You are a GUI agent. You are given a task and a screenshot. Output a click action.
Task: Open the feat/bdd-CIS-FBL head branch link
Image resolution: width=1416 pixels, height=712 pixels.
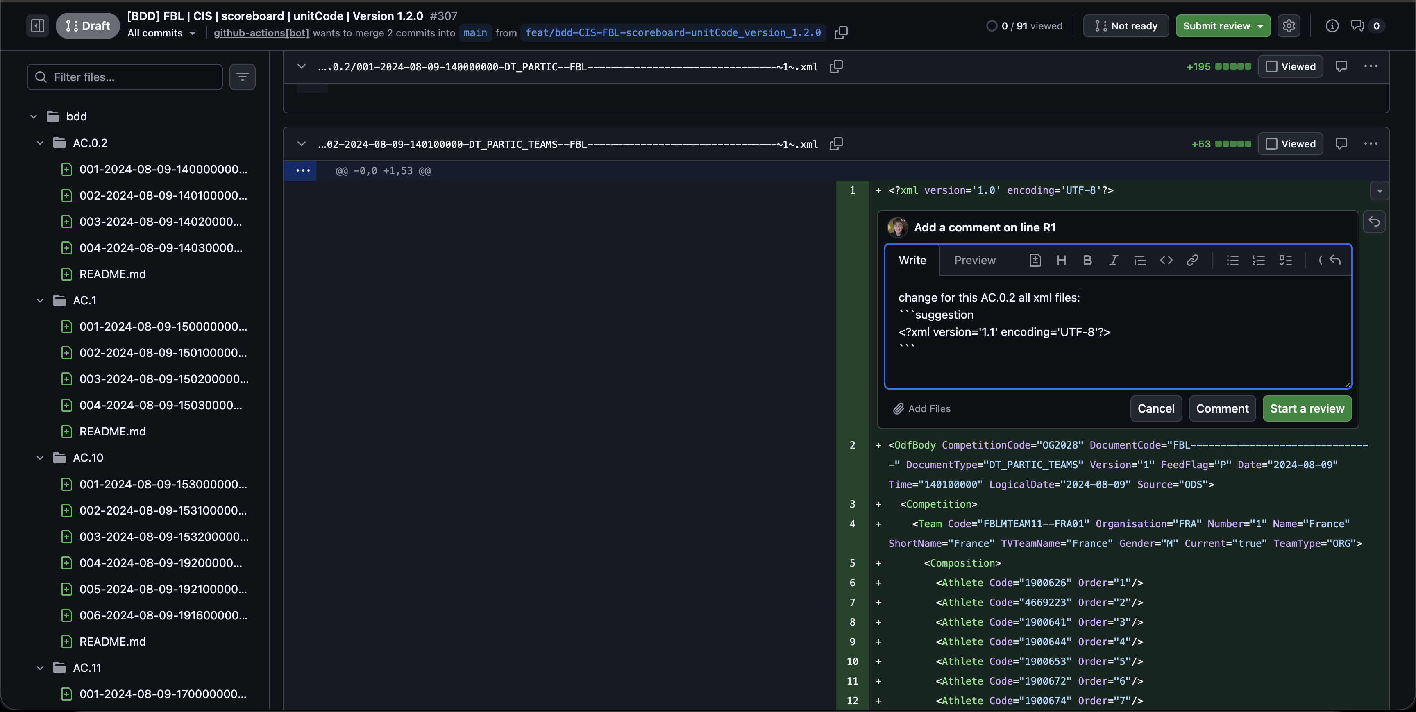point(673,33)
